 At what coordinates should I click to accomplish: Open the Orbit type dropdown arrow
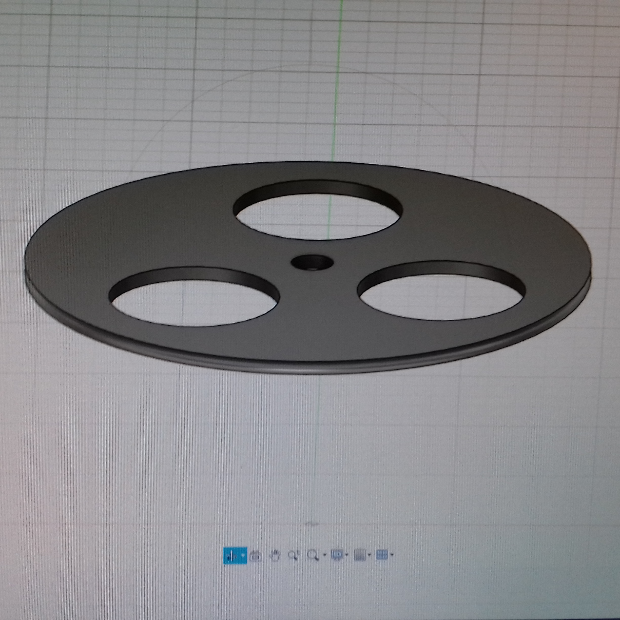pos(243,555)
